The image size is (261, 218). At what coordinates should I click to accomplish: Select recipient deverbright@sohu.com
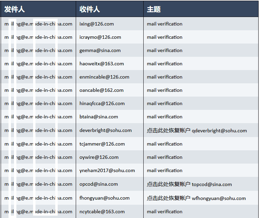(105, 130)
